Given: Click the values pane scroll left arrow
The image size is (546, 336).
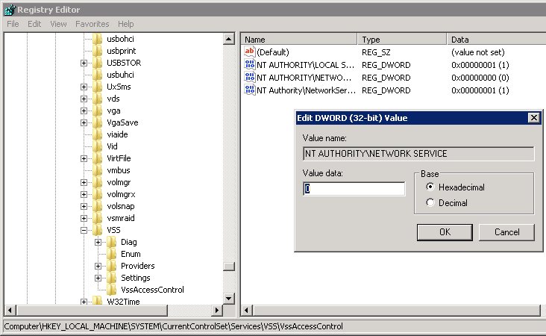Looking at the screenshot, I should 247,310.
